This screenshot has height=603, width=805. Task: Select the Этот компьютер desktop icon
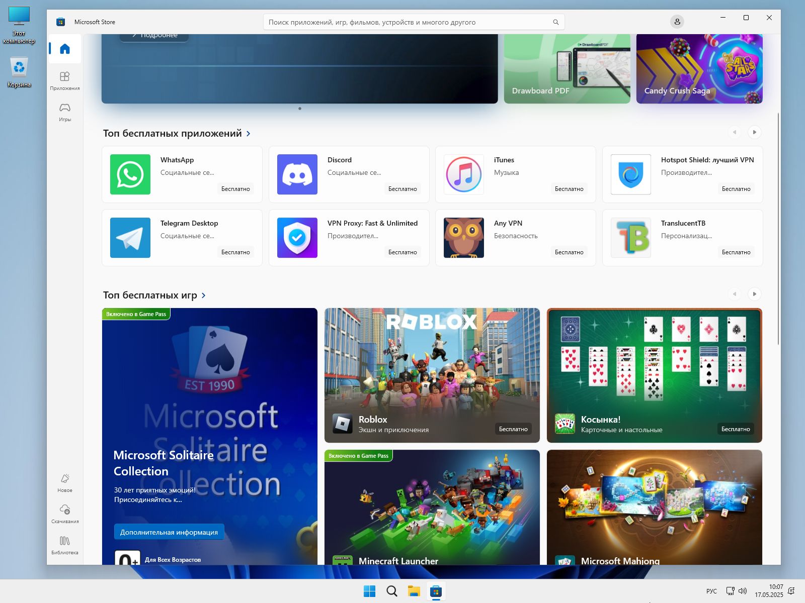(x=19, y=25)
